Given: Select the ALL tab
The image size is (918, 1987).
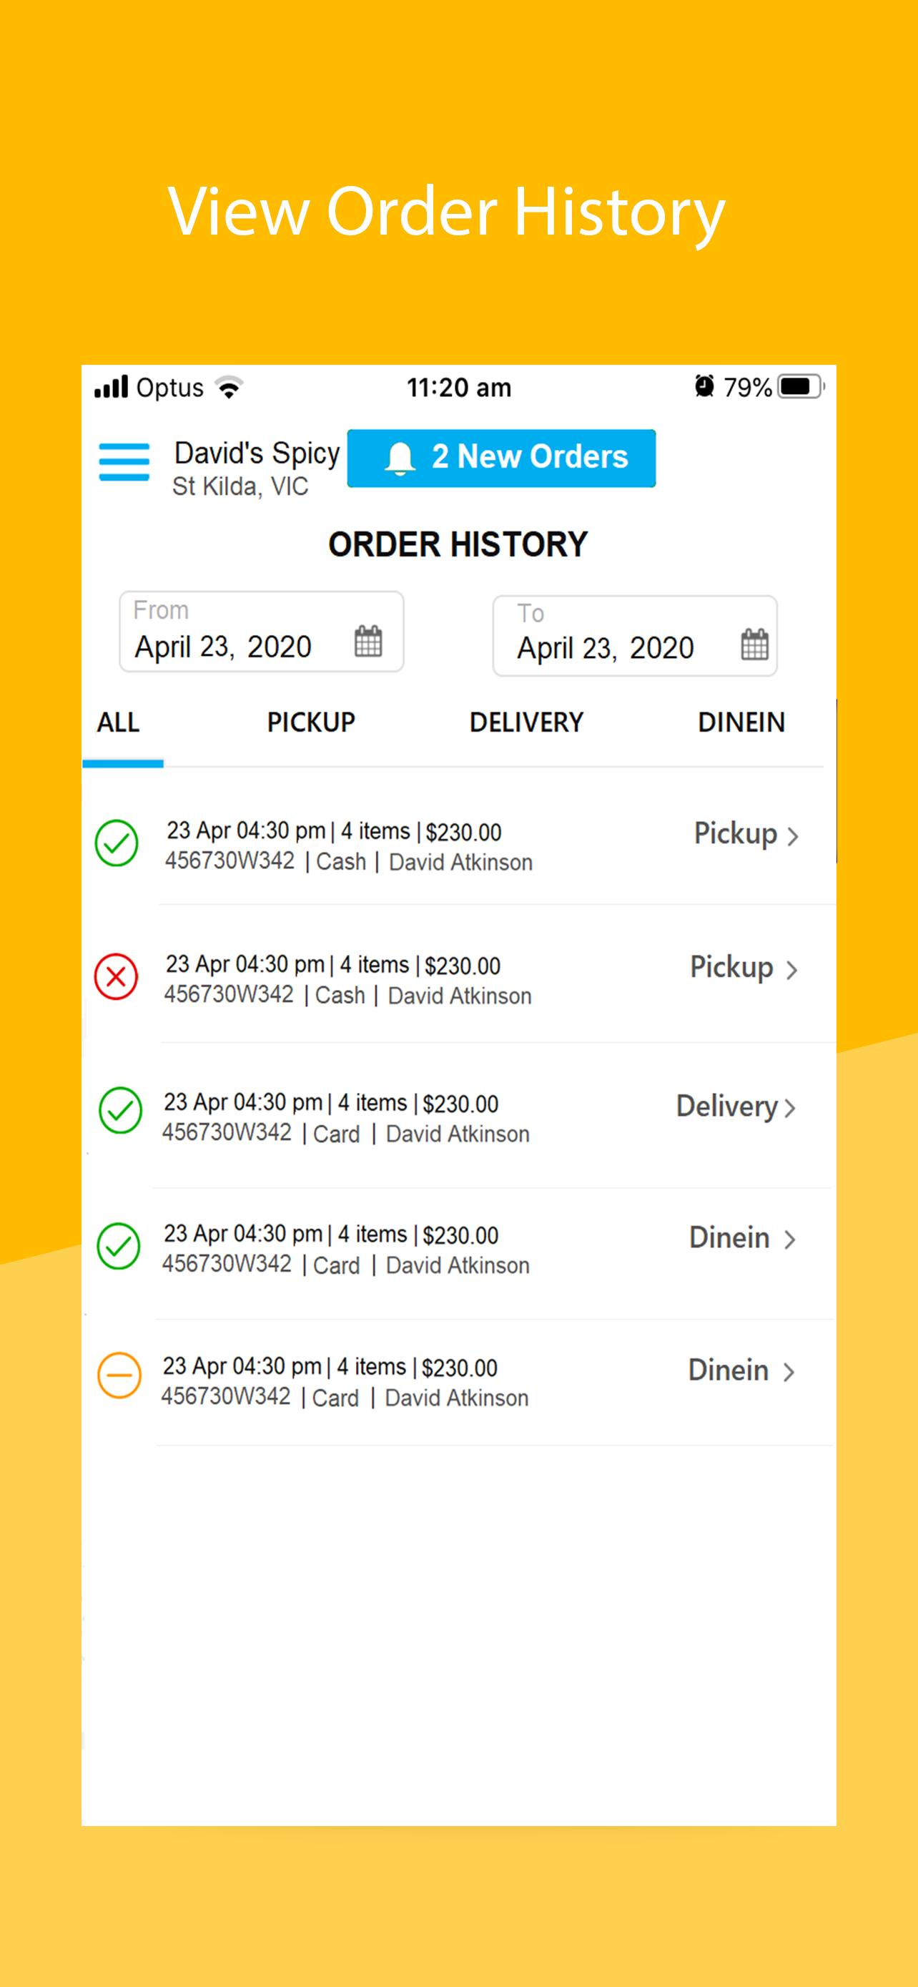Looking at the screenshot, I should pos(118,722).
